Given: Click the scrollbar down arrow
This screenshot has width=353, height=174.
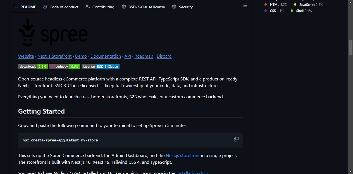Looking at the screenshot, I should click(x=350, y=171).
